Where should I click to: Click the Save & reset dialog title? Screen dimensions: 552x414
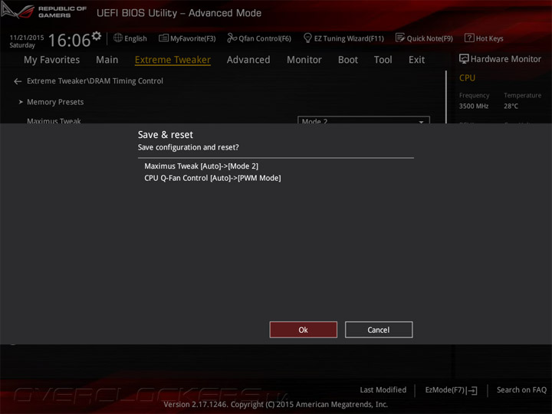pos(166,135)
